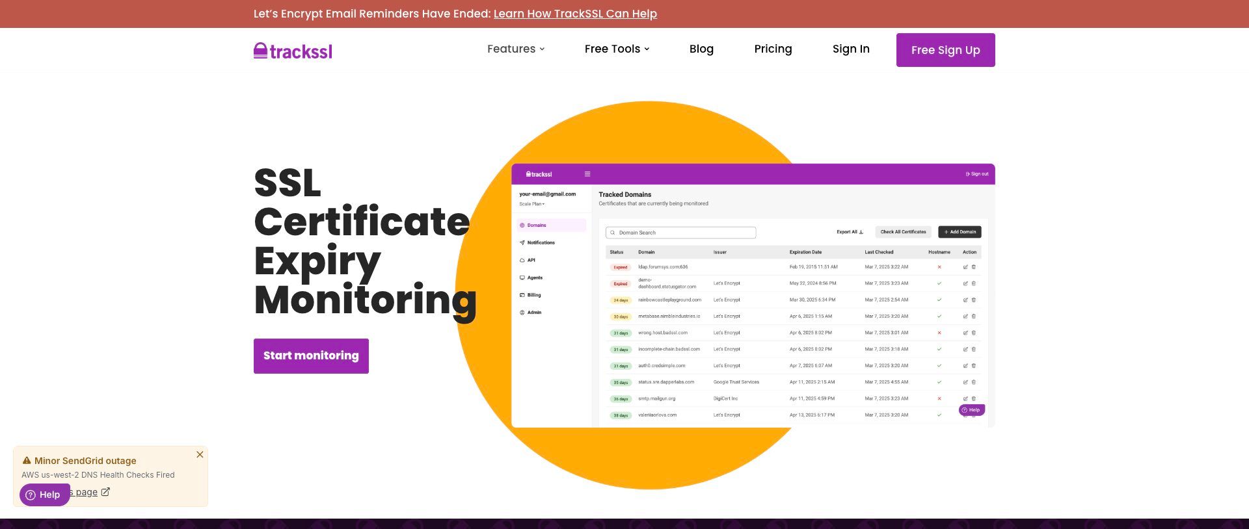Click trash icon for rainbowcastleplayground.com row

tap(974, 300)
